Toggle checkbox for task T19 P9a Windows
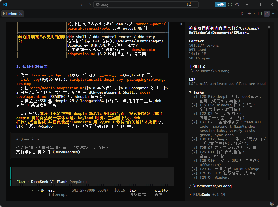The width and height of the screenshot is (278, 207). 194,105
